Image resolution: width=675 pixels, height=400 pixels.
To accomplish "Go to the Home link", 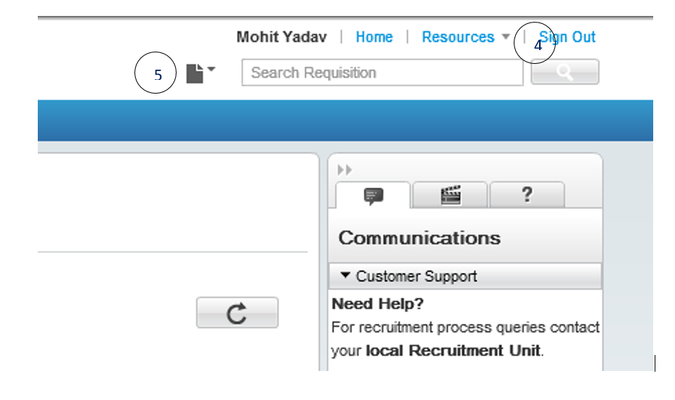I will 374,37.
